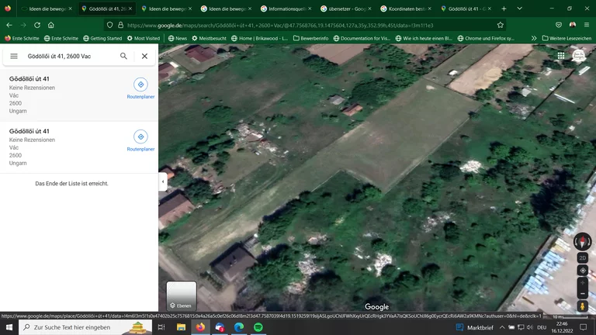Image resolution: width=596 pixels, height=335 pixels.
Task: Click the Windows taskbar search box
Action: coord(85,327)
